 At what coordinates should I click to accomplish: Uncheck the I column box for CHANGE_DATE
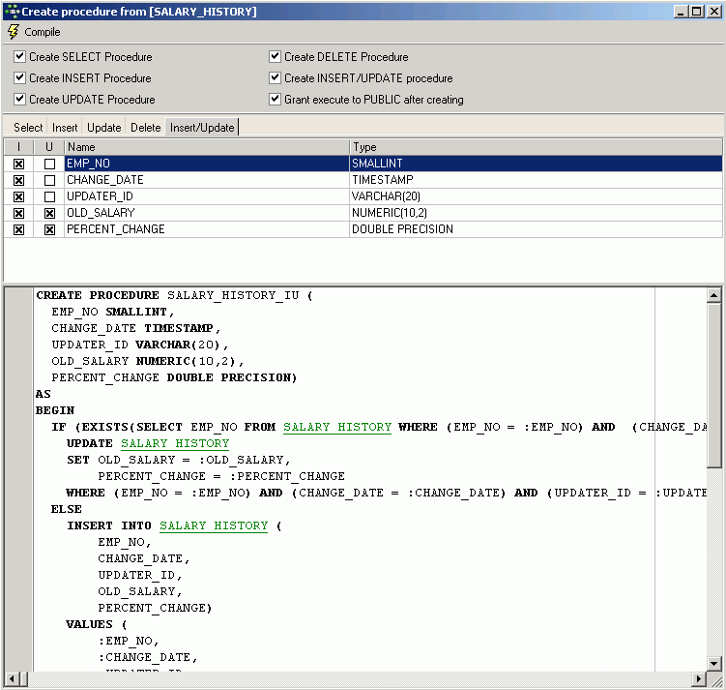coord(18,180)
